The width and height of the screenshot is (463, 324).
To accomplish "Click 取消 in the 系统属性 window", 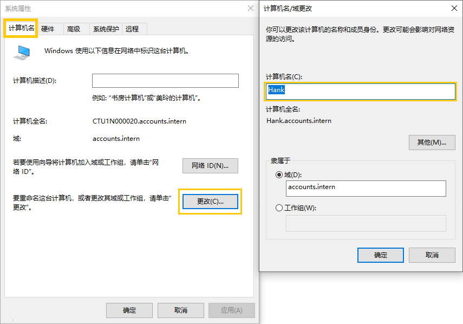I will (180, 310).
